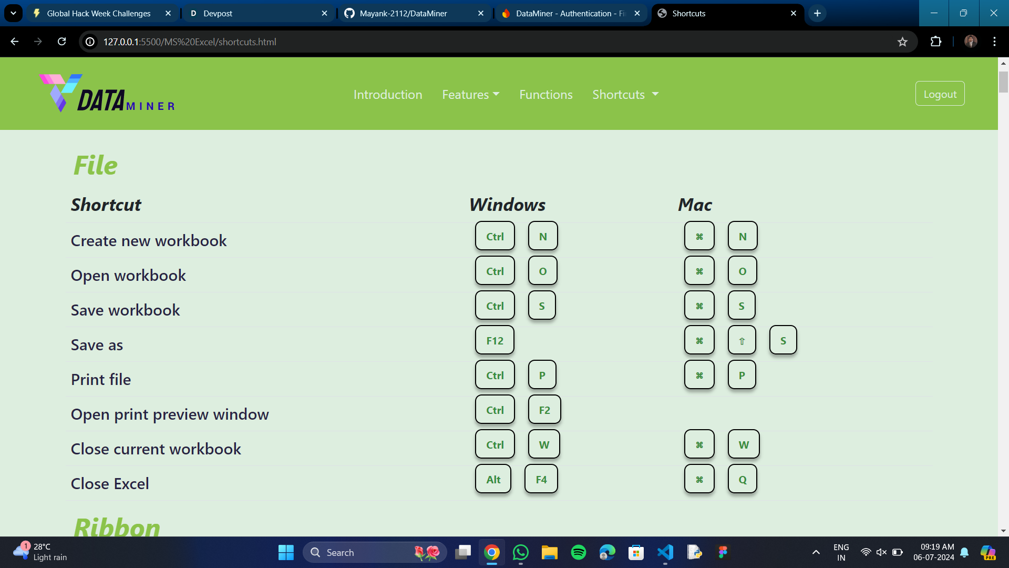Screen dimensions: 1009x568
Task: Launch Visual Studio Code from taskbar
Action: pos(665,552)
